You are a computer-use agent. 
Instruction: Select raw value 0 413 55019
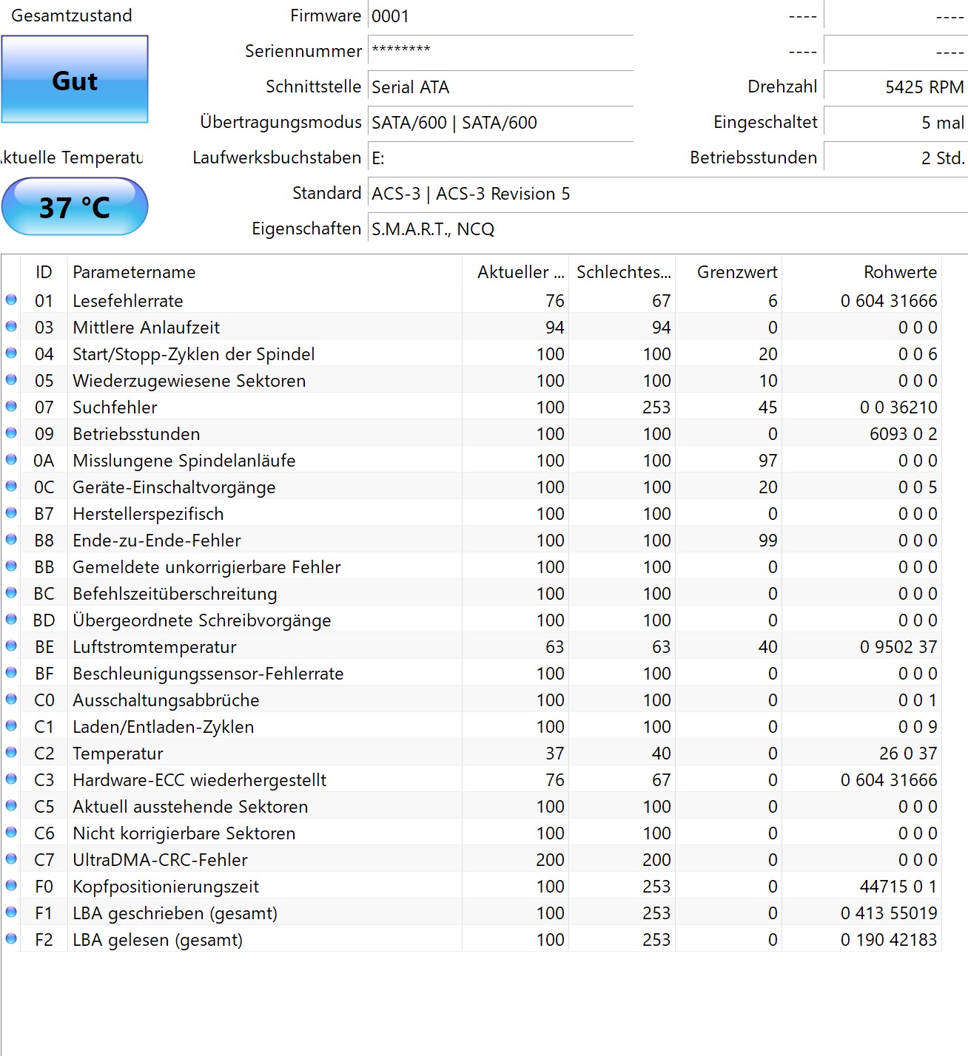point(889,913)
